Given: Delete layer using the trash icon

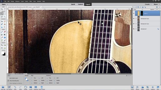Looking at the screenshot, I should pyautogui.click(x=157, y=7).
